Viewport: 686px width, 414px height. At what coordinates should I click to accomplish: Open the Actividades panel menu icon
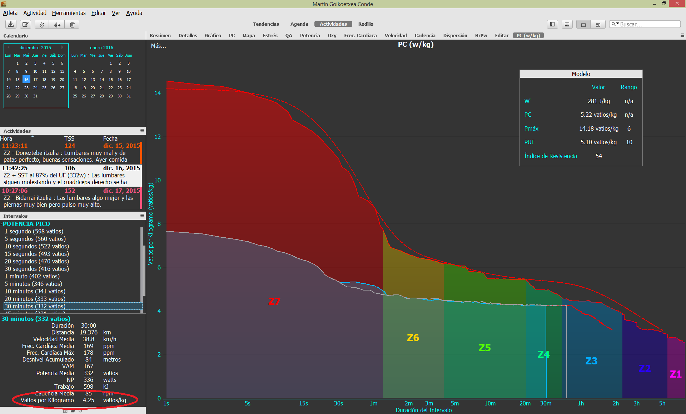(142, 131)
